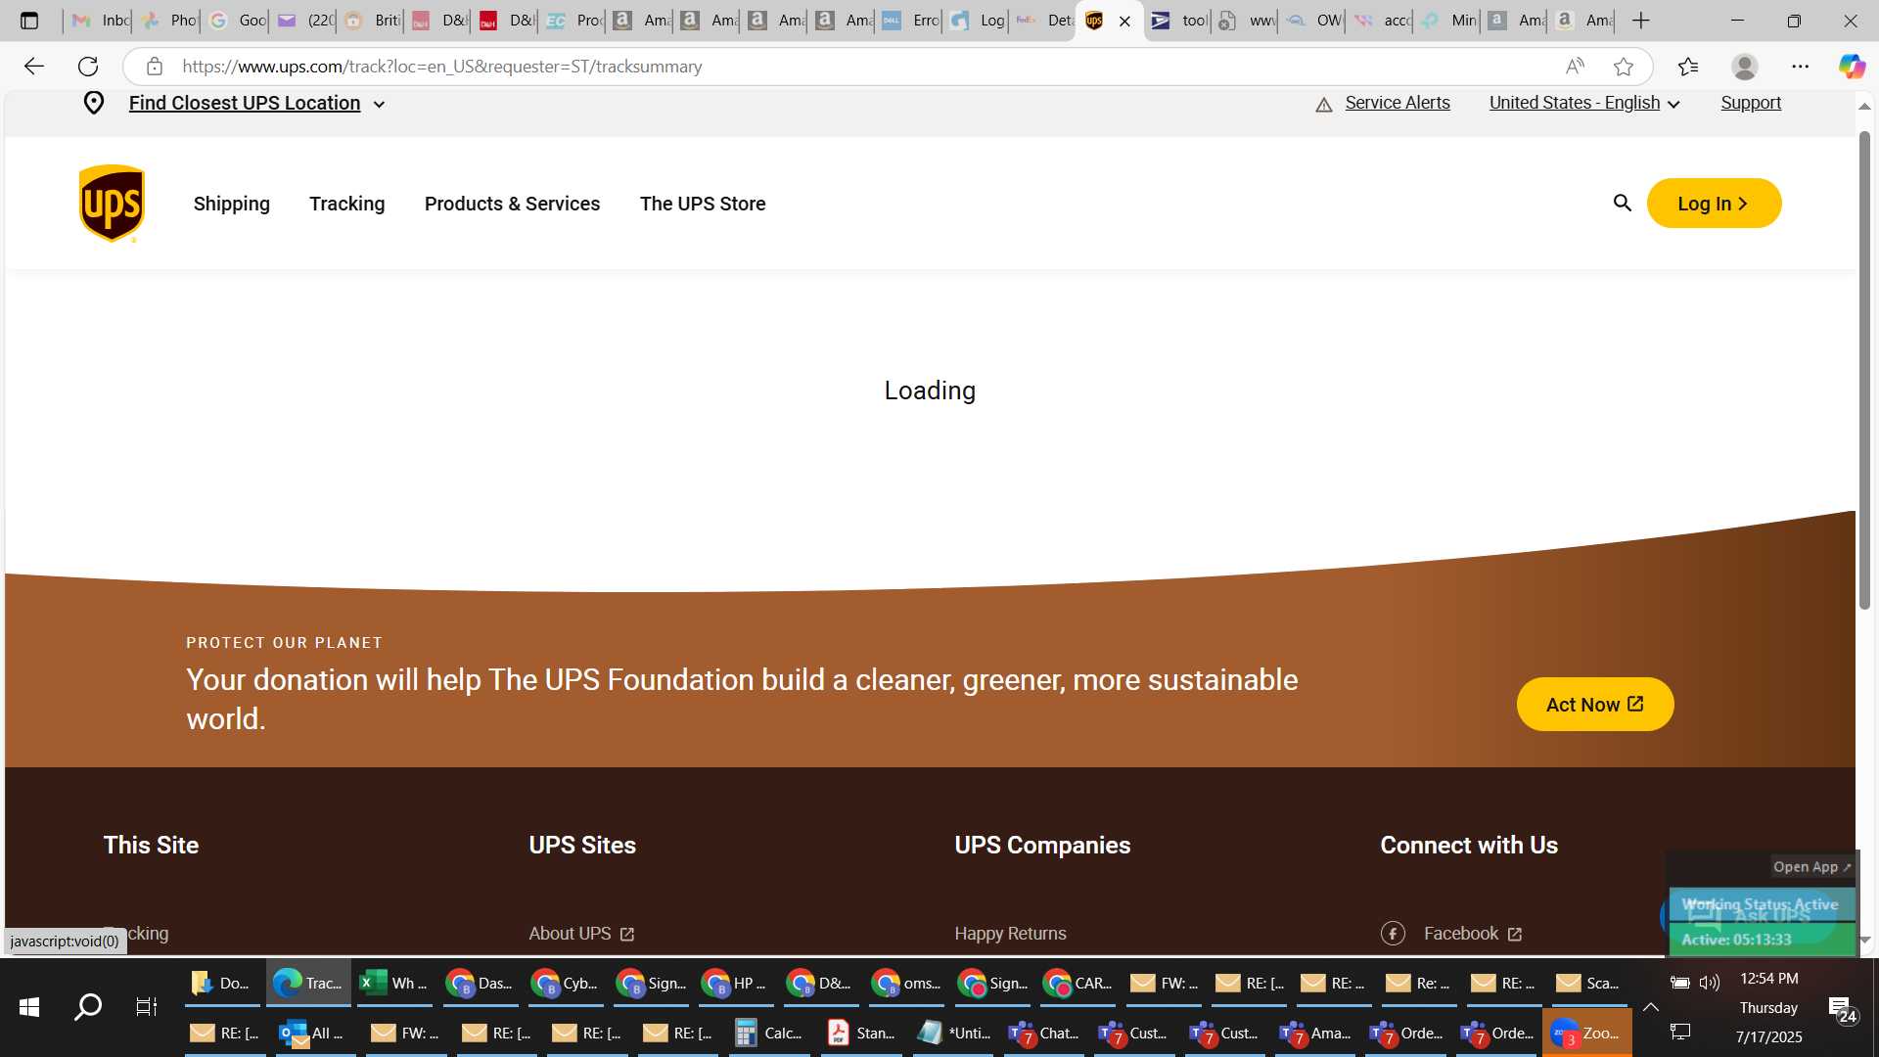Open Windows Start menu

pos(29,1006)
